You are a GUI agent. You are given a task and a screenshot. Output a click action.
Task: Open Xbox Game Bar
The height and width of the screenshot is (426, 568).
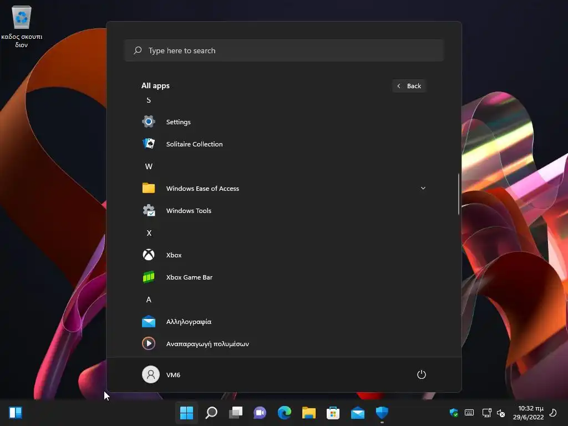[x=283, y=277]
